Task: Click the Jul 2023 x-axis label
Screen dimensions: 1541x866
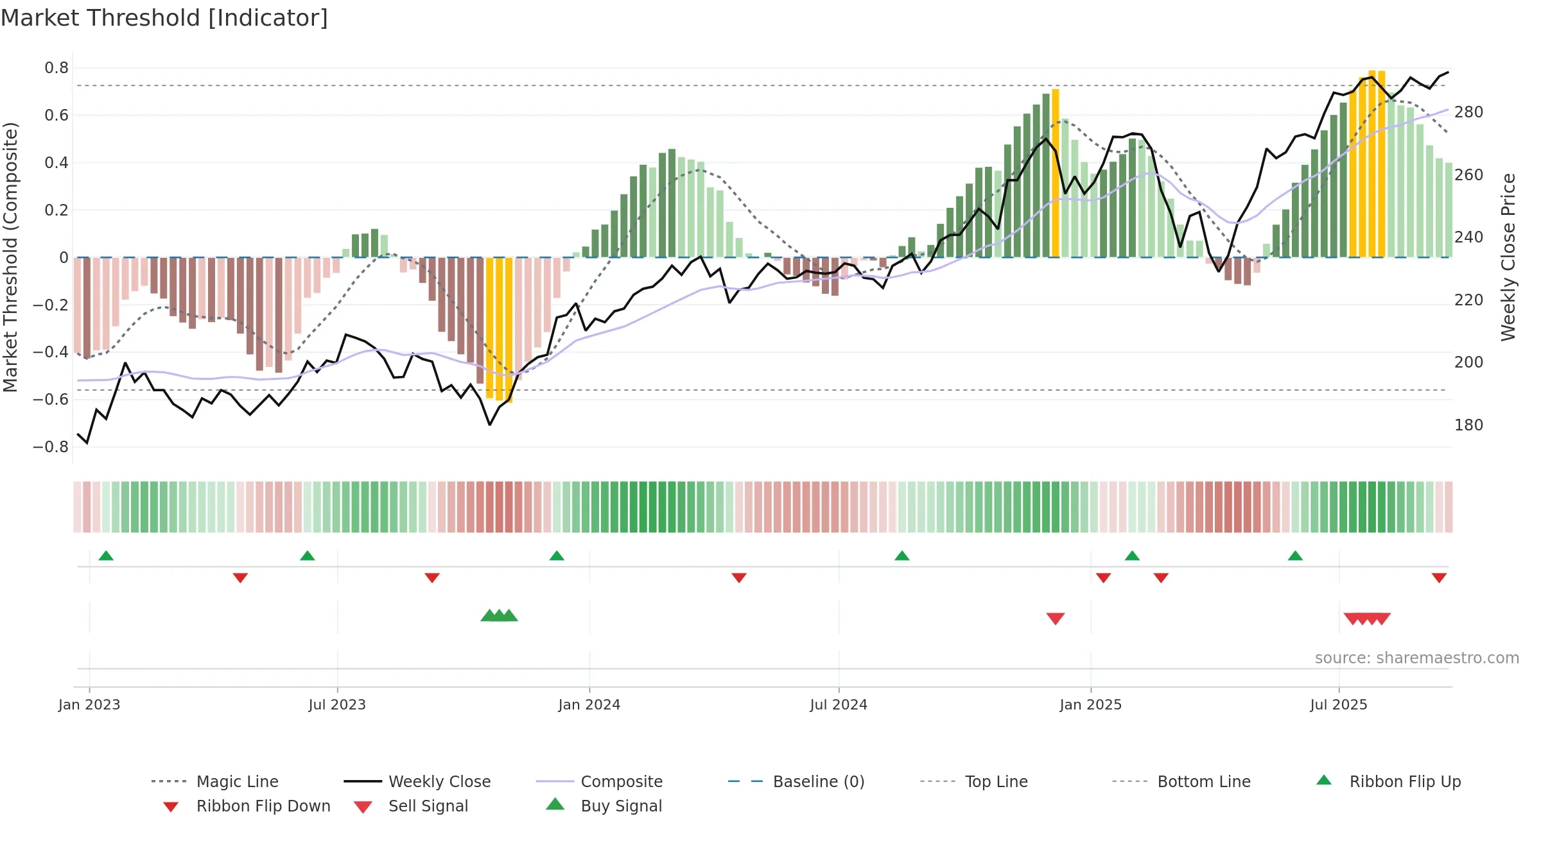Action: [x=337, y=704]
